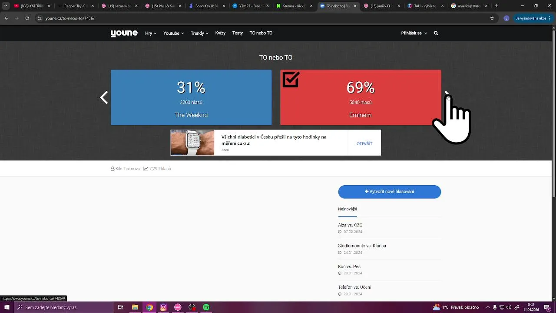Select the Nejnovější tab heading
Image resolution: width=556 pixels, height=313 pixels.
(x=347, y=209)
